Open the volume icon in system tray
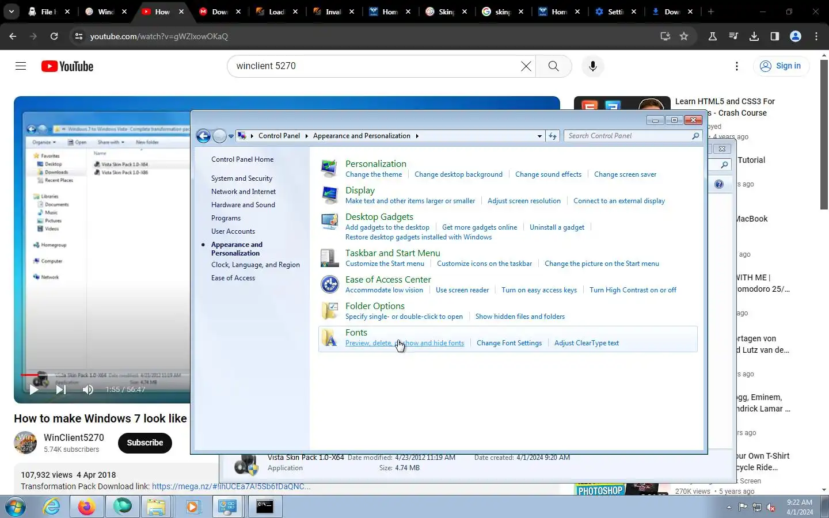This screenshot has height=518, width=829. [771, 508]
